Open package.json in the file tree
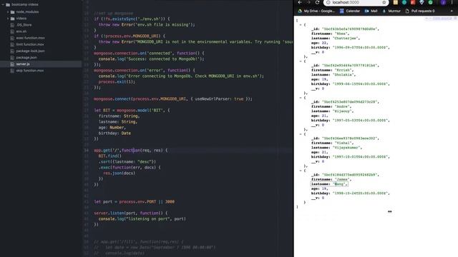 [26, 58]
